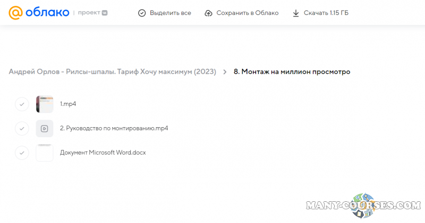This screenshot has height=223, width=425.
Task: Click the video play icon of Руководство по монтированию
Action: click(45, 128)
